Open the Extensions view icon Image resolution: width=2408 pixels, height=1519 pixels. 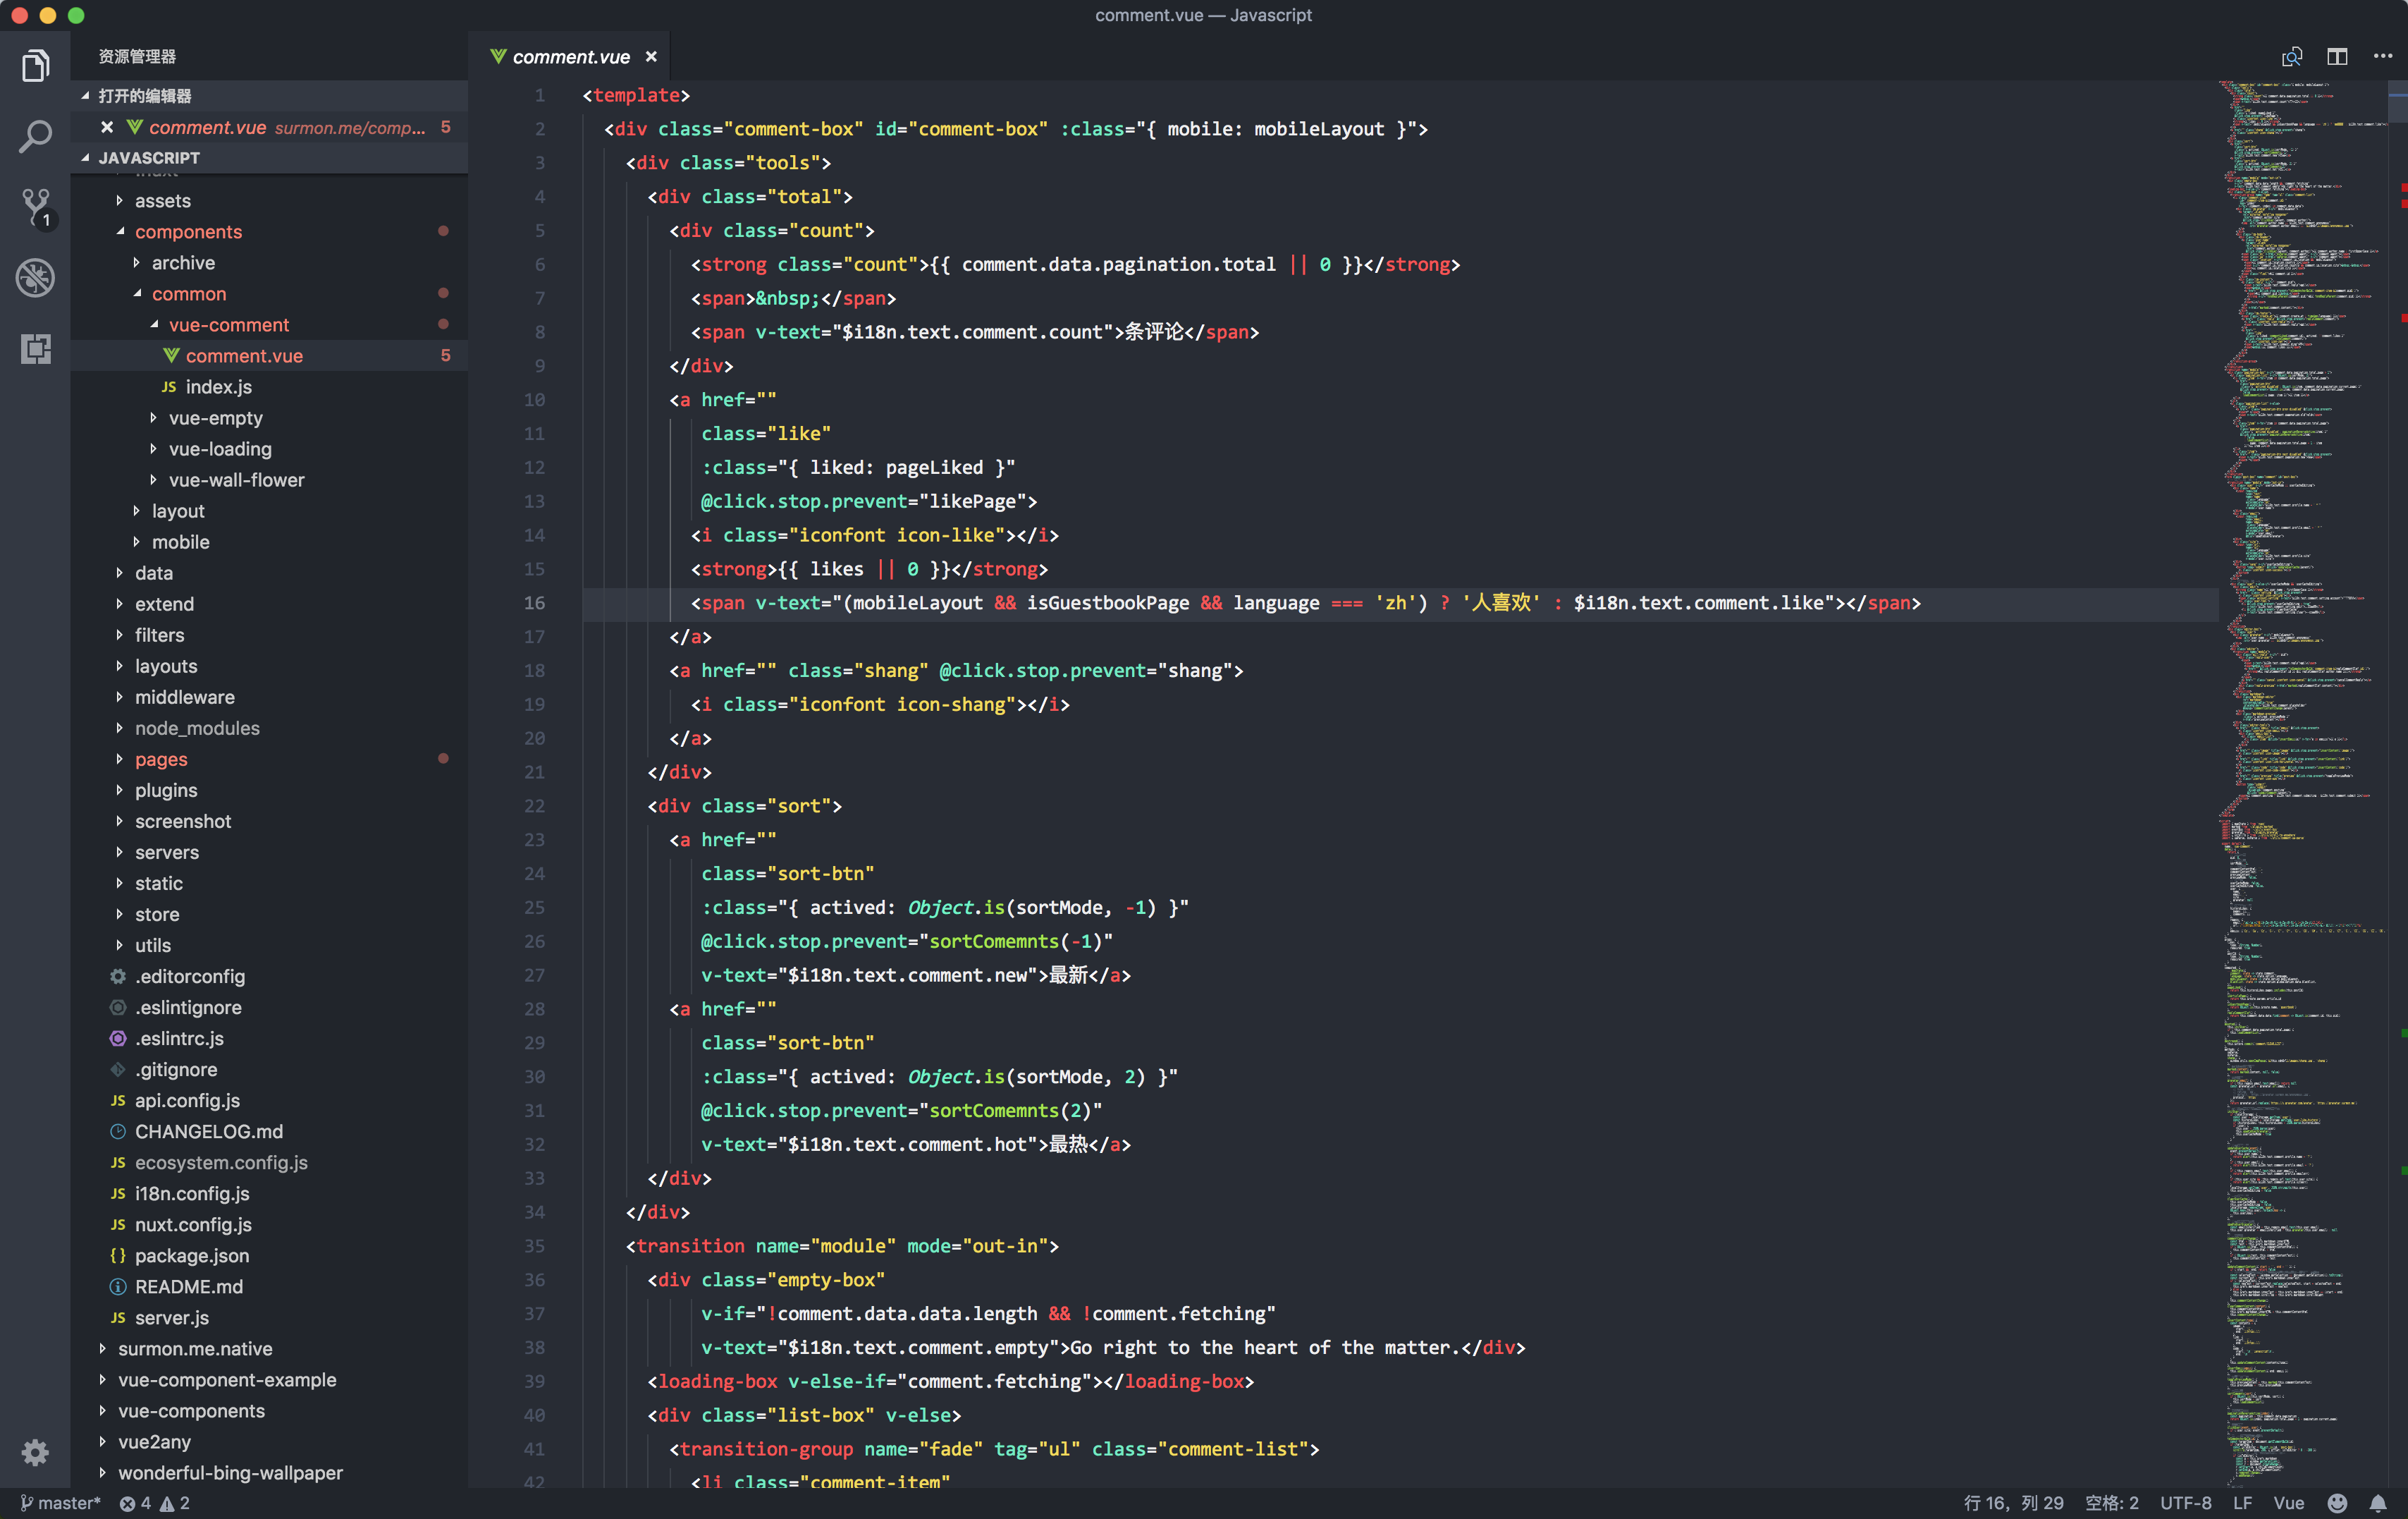(x=35, y=348)
